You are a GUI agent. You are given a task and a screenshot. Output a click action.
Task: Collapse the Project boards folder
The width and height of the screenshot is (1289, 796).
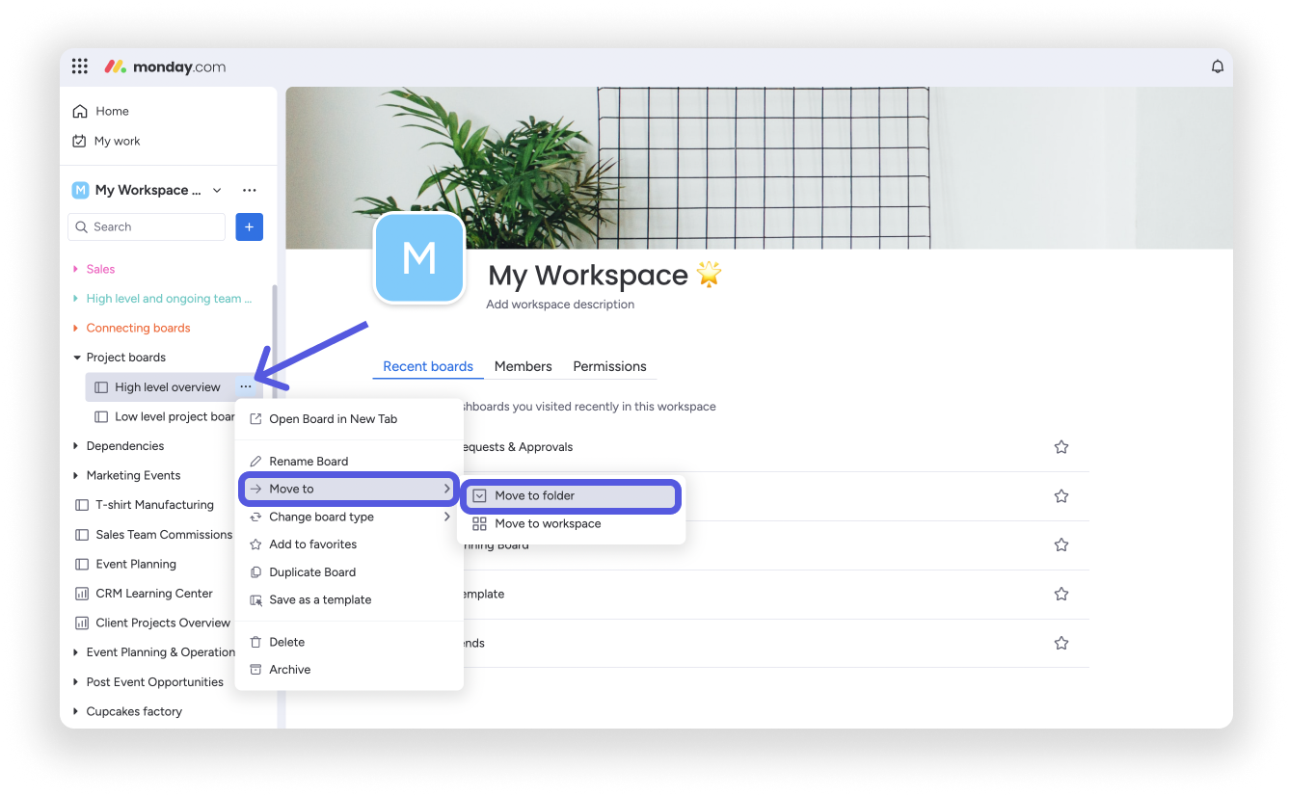click(77, 358)
